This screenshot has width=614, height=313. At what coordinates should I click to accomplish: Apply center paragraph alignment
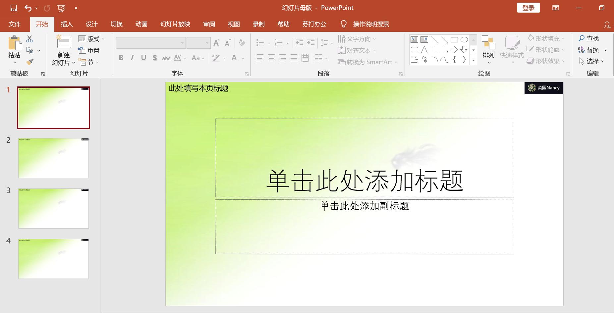[x=272, y=58]
